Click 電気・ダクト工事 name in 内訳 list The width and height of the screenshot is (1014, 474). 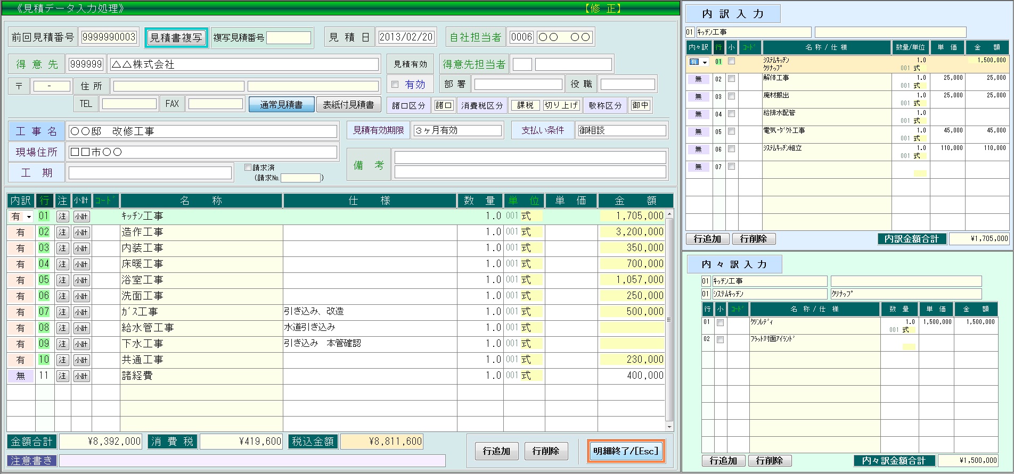(x=784, y=130)
